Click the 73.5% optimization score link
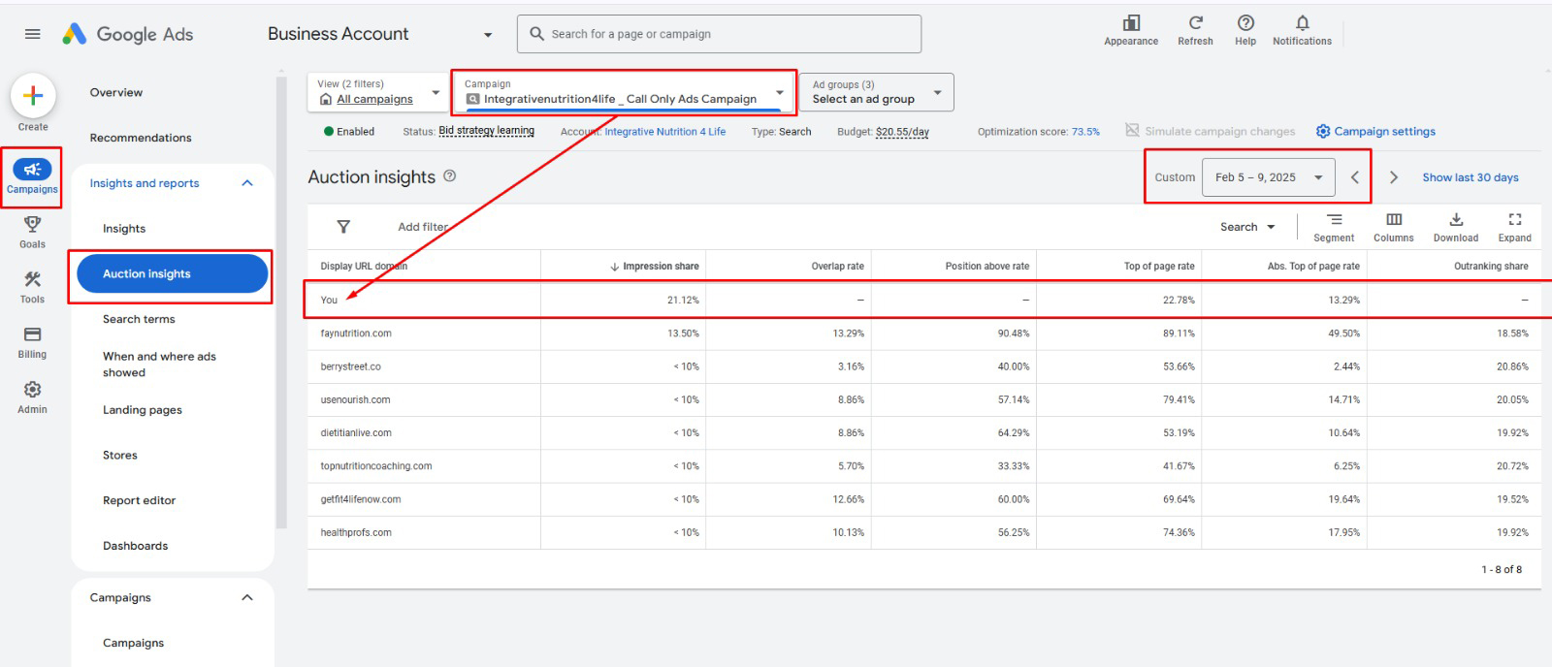Screen dimensions: 1552x667 1085,132
